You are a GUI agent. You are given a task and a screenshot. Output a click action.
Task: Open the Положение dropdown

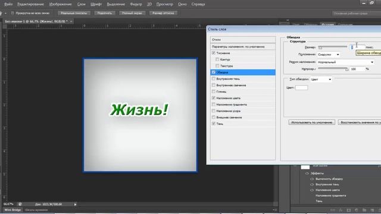(328, 55)
